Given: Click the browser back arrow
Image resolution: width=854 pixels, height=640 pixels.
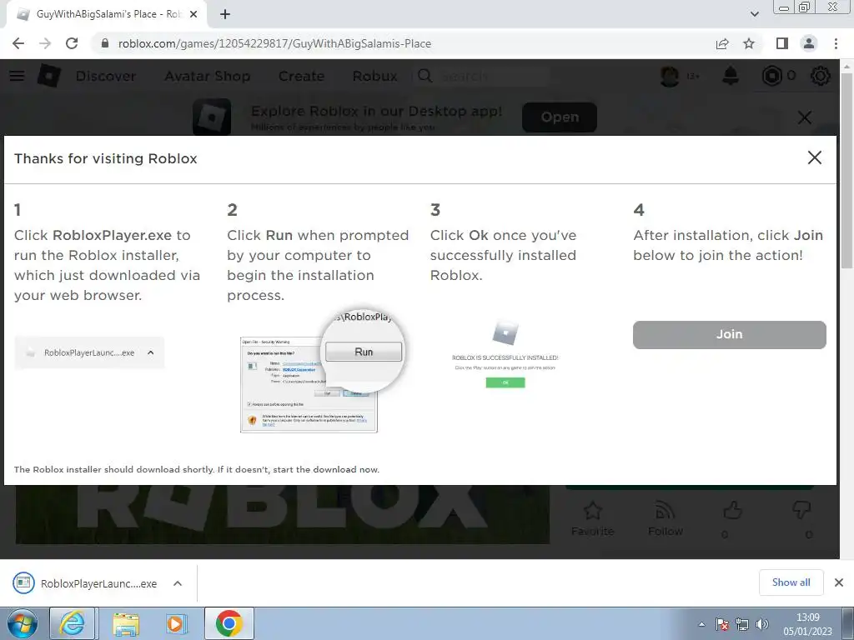Looking at the screenshot, I should [18, 43].
